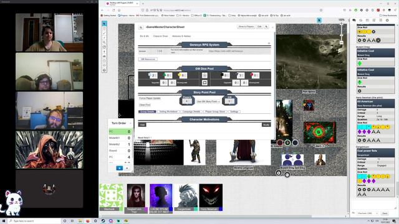Open the Compendium sidebar tab
Screen dimensions: 399x224
pos(374,21)
